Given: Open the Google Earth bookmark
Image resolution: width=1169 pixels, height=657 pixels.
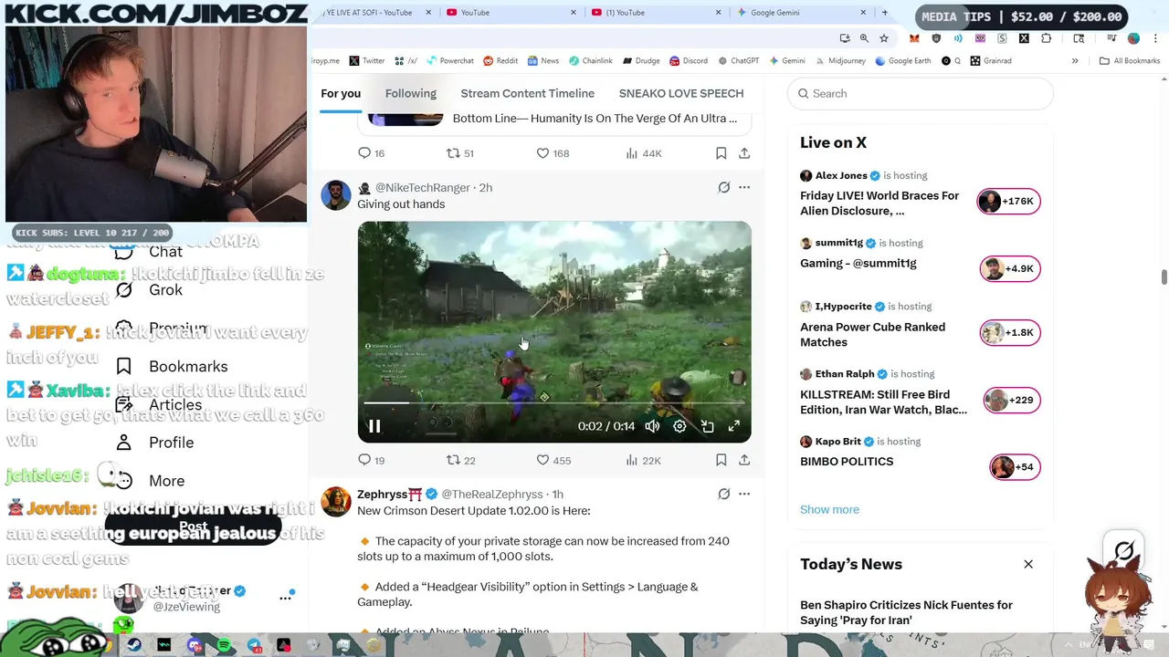Looking at the screenshot, I should coord(903,61).
